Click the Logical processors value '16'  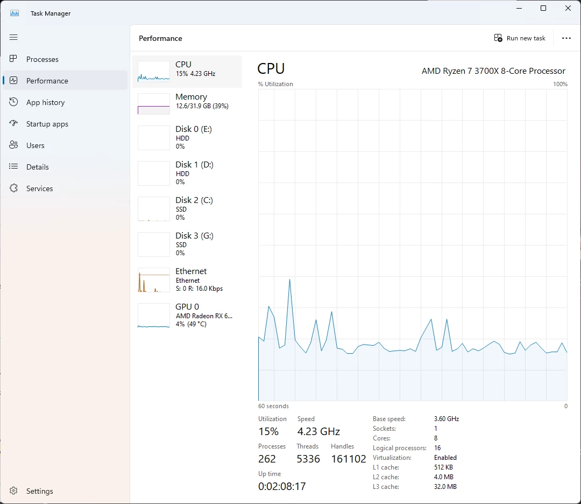pos(437,447)
